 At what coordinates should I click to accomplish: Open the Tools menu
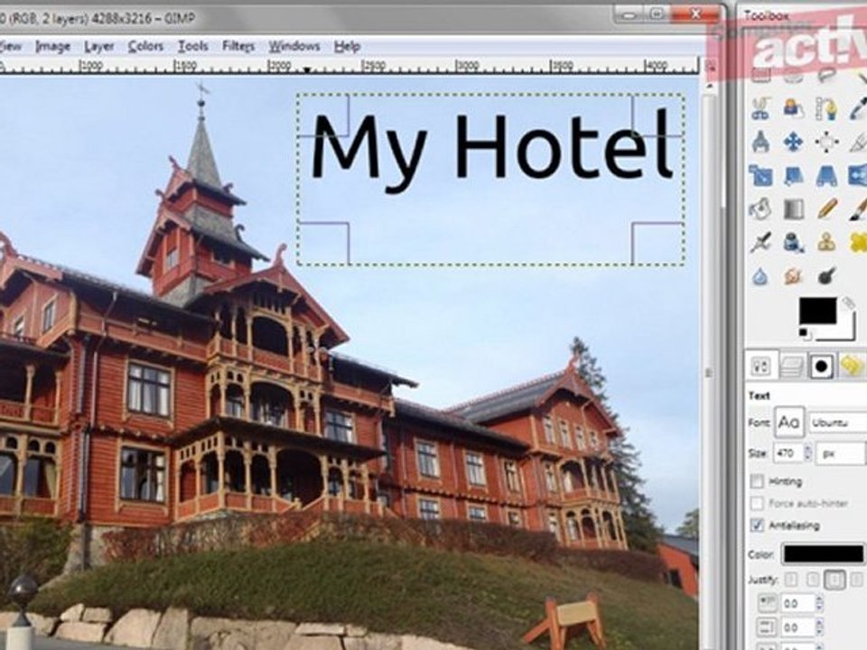193,46
